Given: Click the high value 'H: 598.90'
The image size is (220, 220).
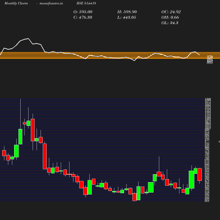Looking at the screenshot, I should coord(127,12).
